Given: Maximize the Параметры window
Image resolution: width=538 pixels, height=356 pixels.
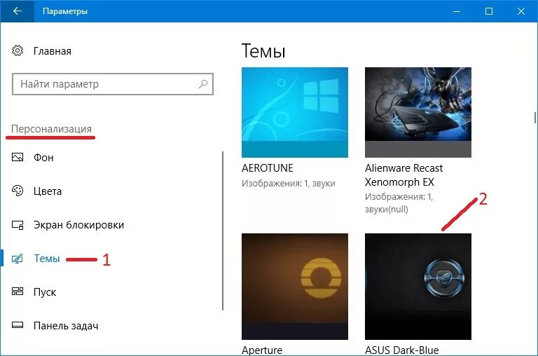Looking at the screenshot, I should click(x=488, y=11).
